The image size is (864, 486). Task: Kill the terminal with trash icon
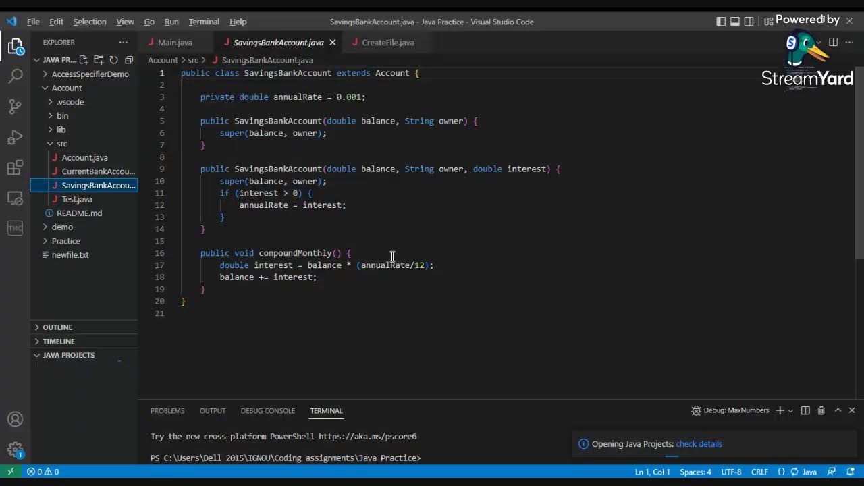point(821,410)
